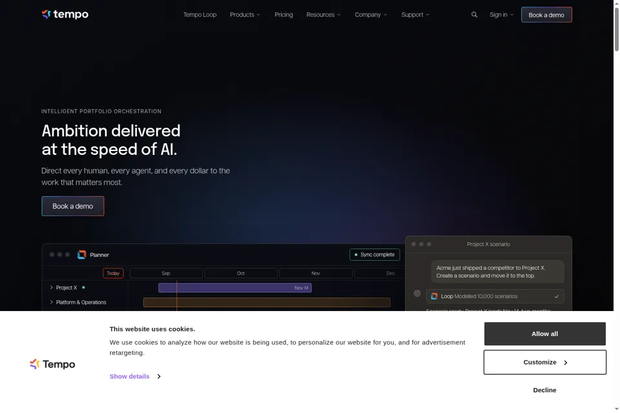The height and width of the screenshot is (413, 620).
Task: Click the hero Book a demo button
Action: [x=73, y=206]
